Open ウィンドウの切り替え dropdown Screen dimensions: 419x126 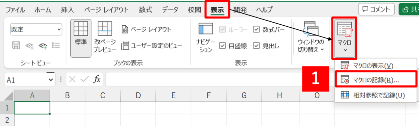pos(311,37)
